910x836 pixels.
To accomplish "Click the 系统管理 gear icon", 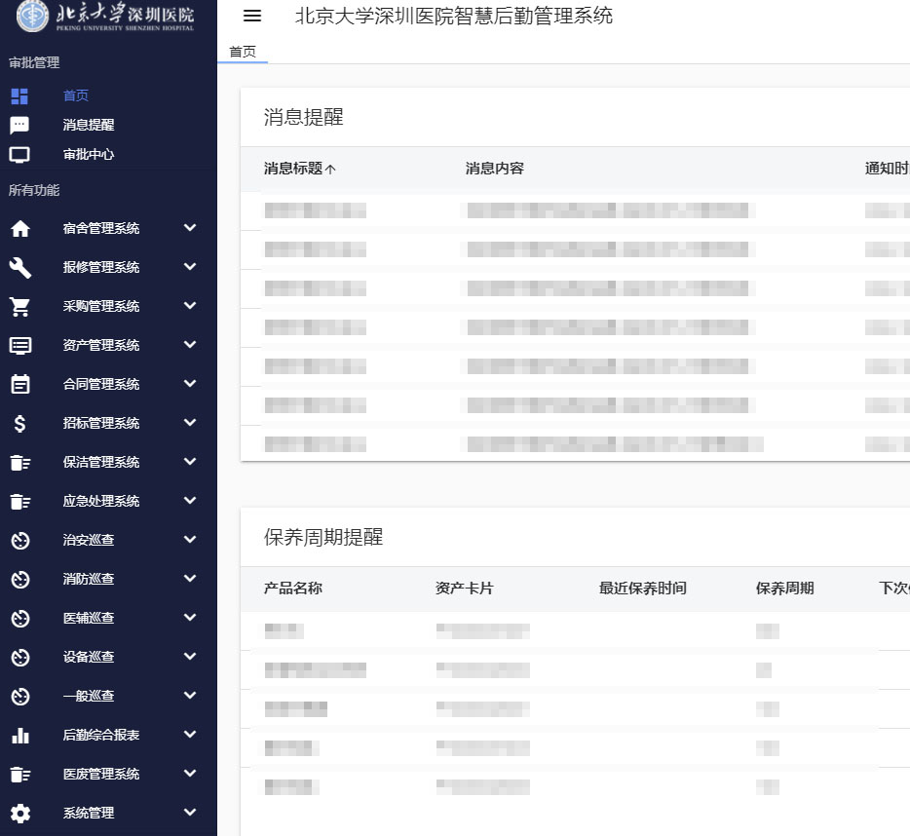I will 19,813.
